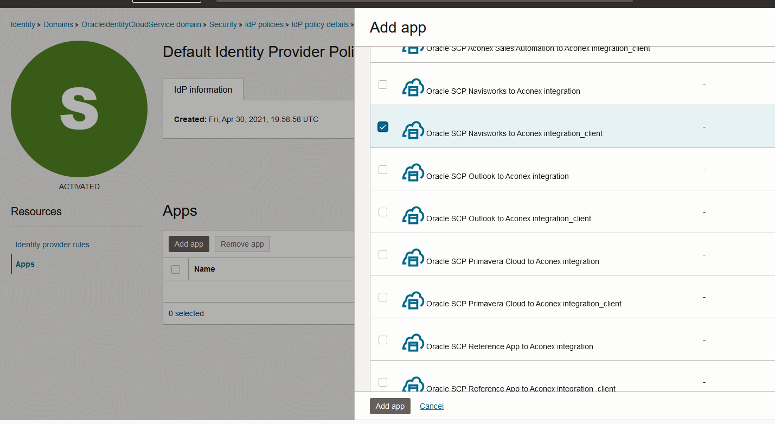Check Oracle SCP Navisworks to Aconex integration
The height and width of the screenshot is (424, 775).
coord(383,85)
